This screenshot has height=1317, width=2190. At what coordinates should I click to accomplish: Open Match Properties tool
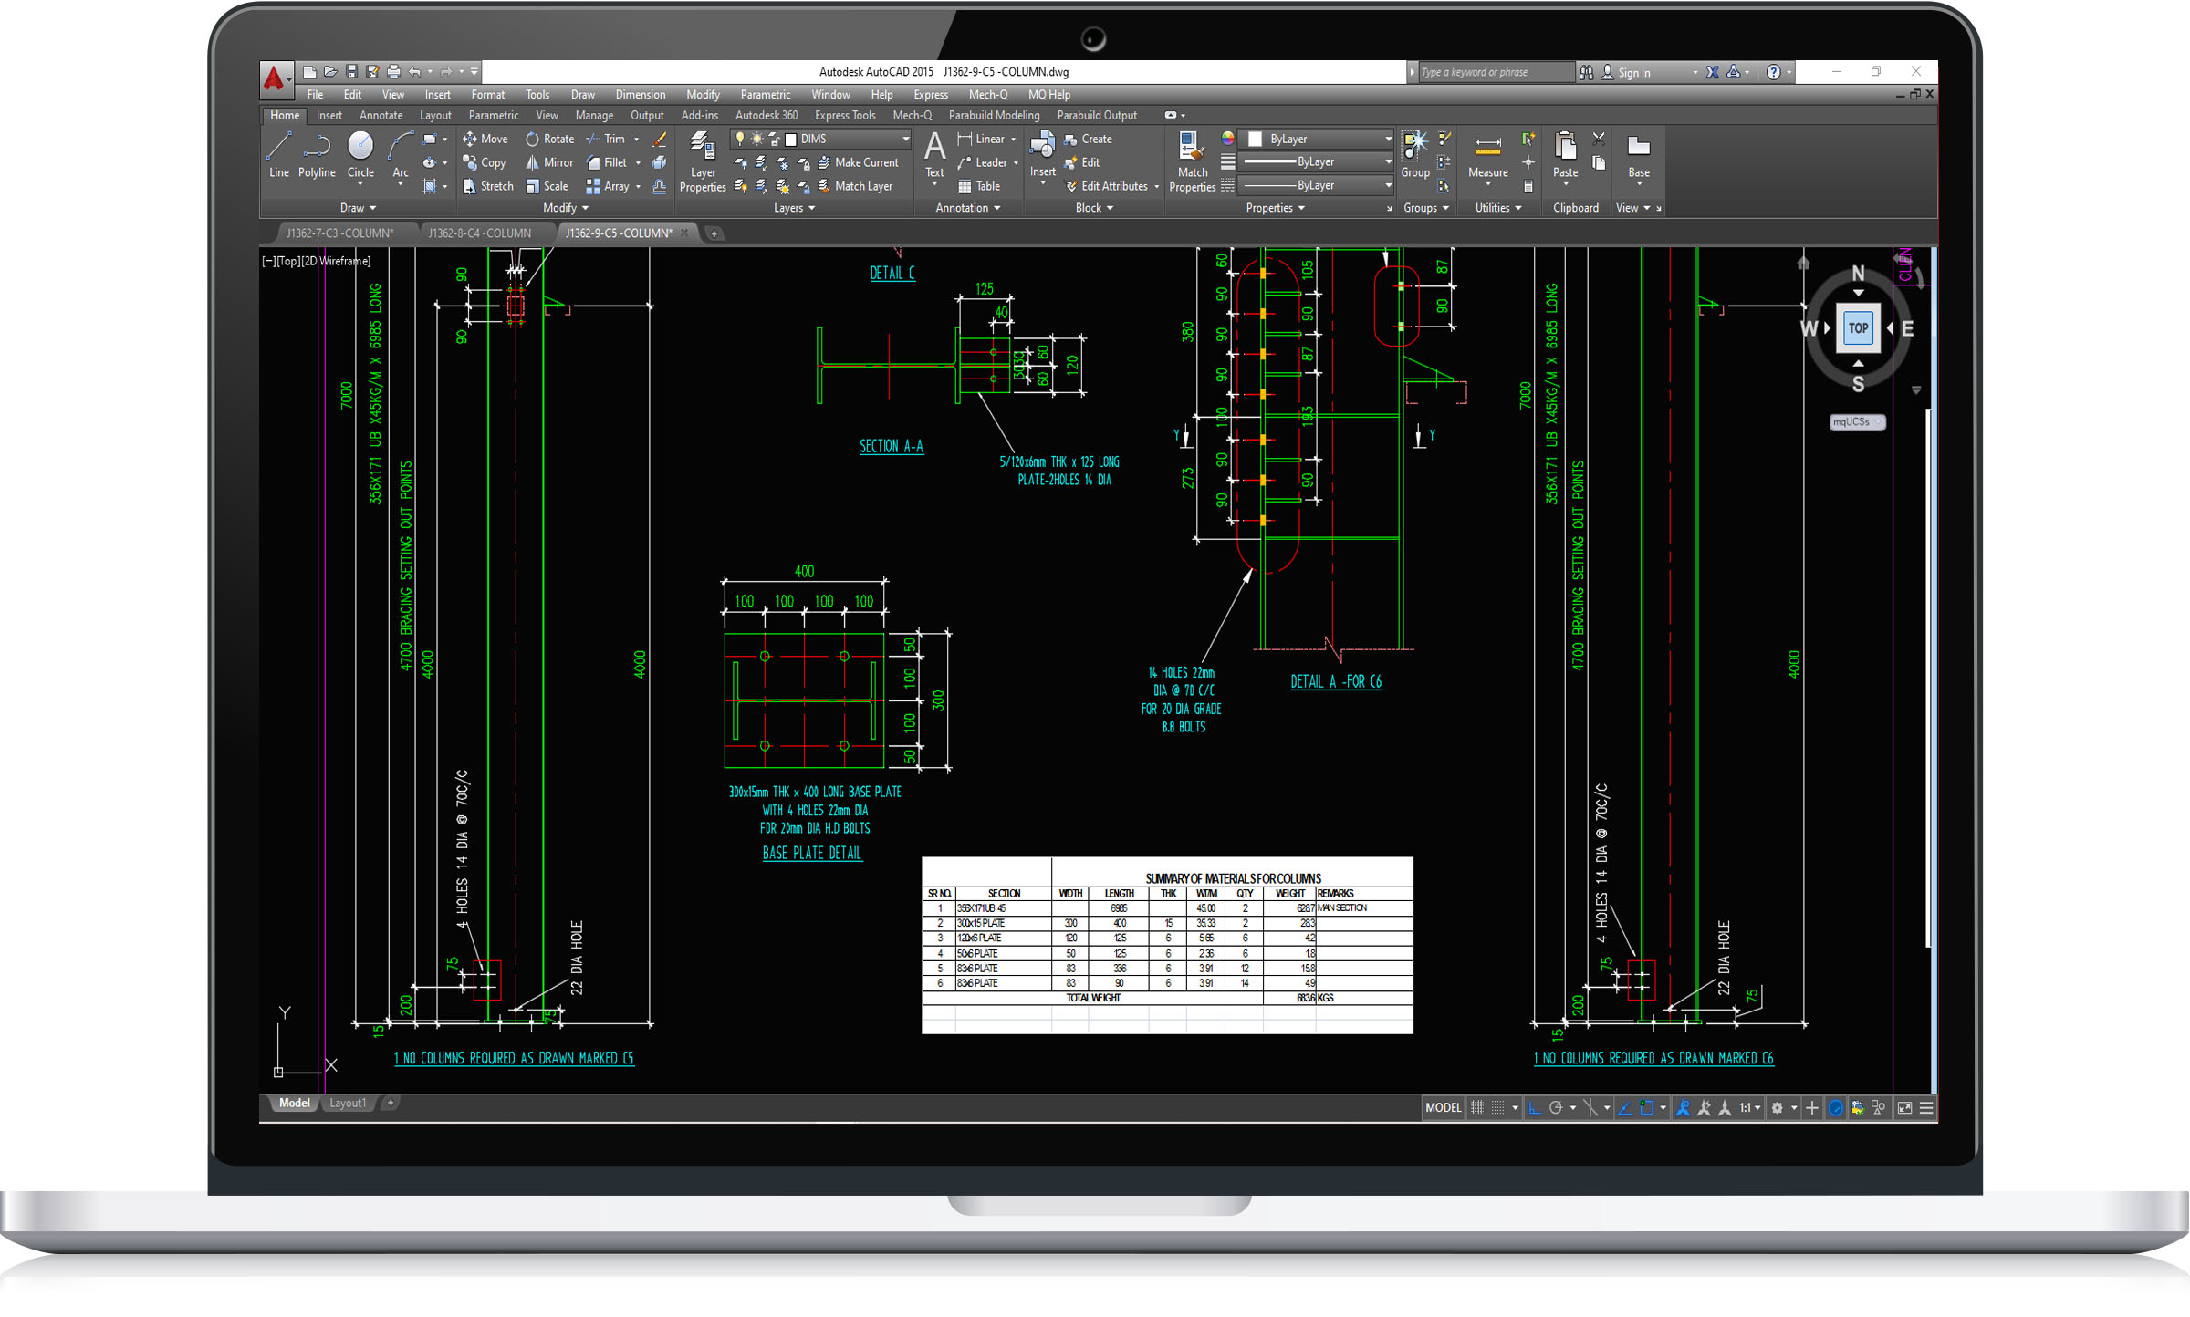1192,161
